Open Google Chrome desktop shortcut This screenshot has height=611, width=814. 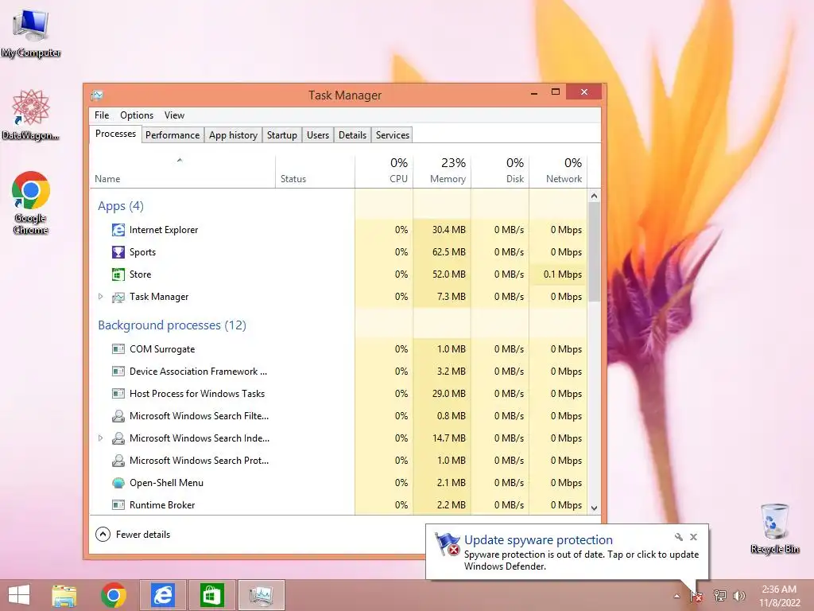[x=31, y=203]
